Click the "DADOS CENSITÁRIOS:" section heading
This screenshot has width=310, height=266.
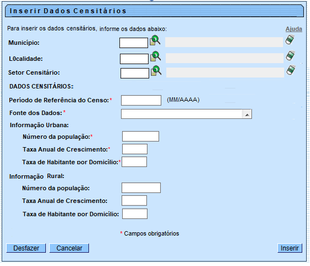tap(41, 86)
